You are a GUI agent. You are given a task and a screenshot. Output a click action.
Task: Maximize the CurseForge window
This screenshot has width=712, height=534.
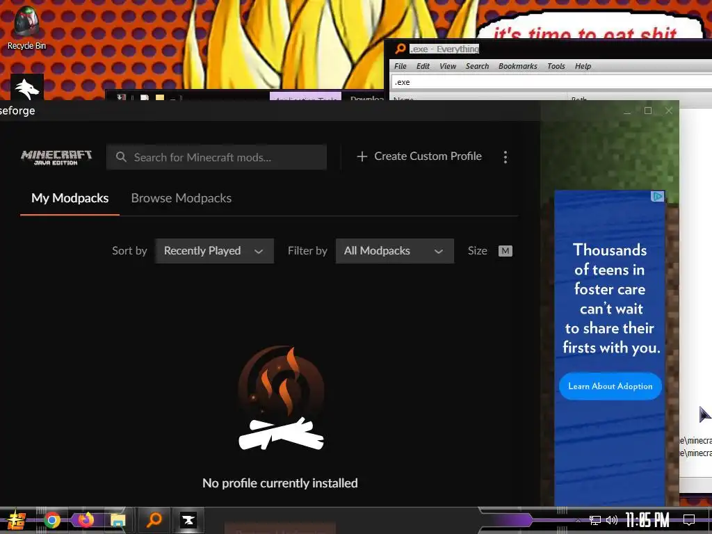(x=648, y=111)
